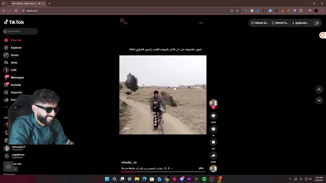Click Obtenir des pièces button
This screenshot has height=183, width=326.
[x=260, y=23]
